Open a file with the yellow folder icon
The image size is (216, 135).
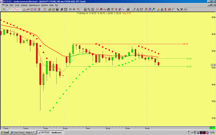50,9
